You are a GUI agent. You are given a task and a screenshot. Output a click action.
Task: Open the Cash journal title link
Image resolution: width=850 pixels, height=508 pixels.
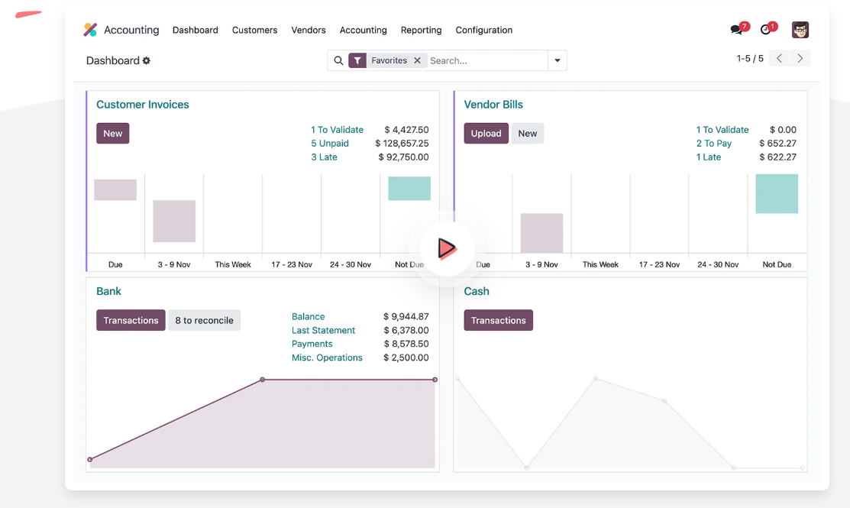[477, 291]
